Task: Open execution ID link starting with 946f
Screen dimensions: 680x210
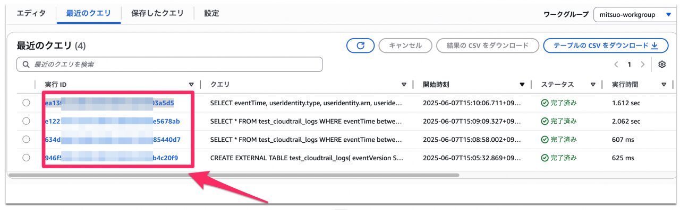Action: click(x=111, y=158)
